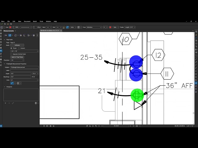Open the Measurements panel title dropdown

click(15, 31)
